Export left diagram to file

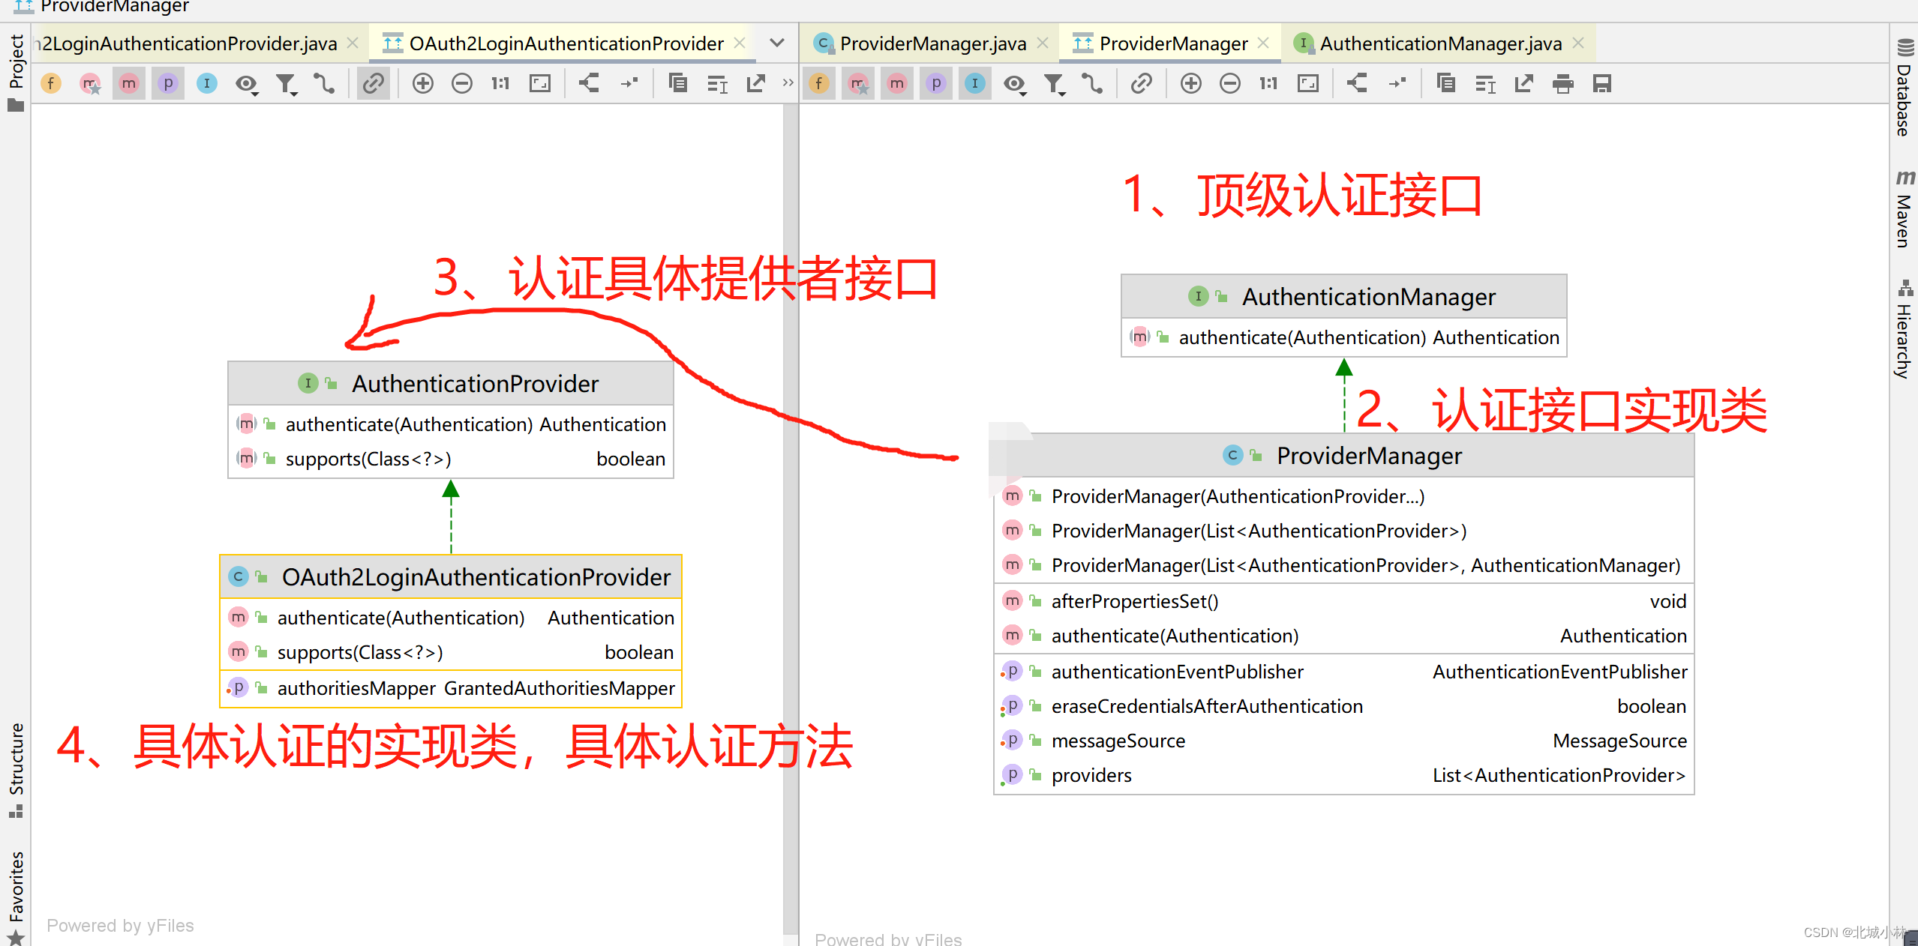pos(756,83)
